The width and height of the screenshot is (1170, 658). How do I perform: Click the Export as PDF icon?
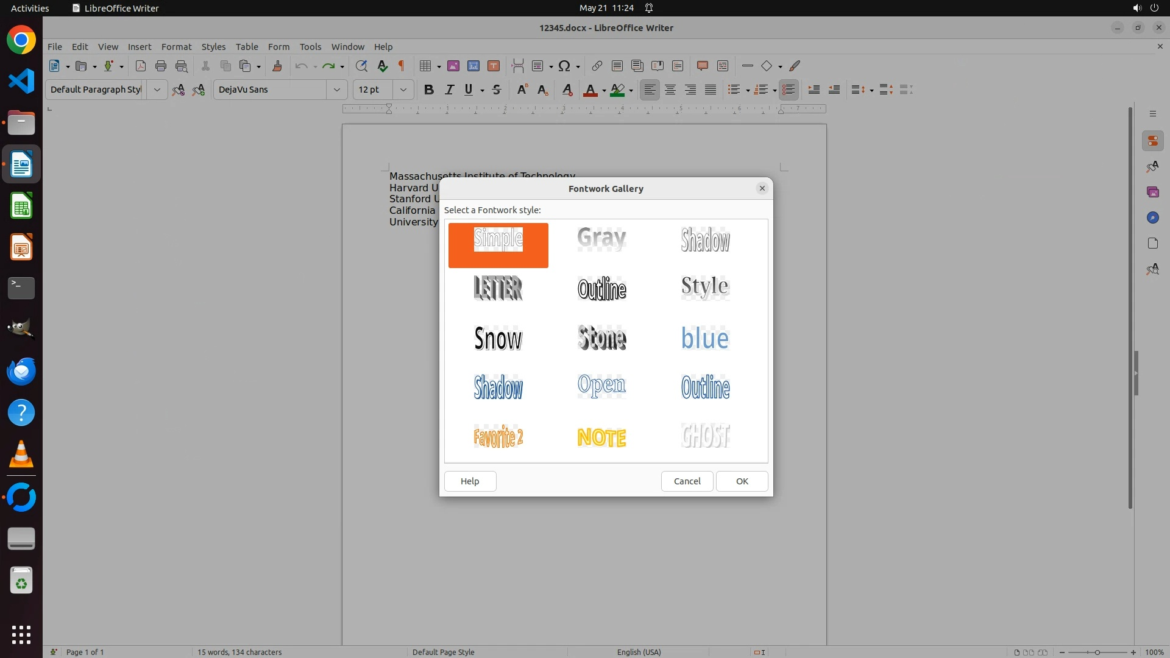click(140, 66)
